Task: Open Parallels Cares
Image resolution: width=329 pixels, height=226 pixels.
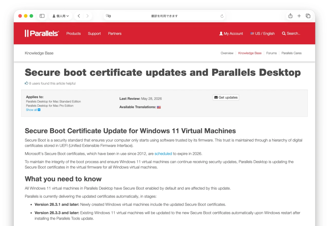Action: tap(291, 53)
